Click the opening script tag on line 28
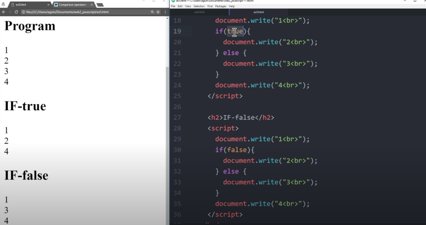Image resolution: width=426 pixels, height=225 pixels. point(223,128)
